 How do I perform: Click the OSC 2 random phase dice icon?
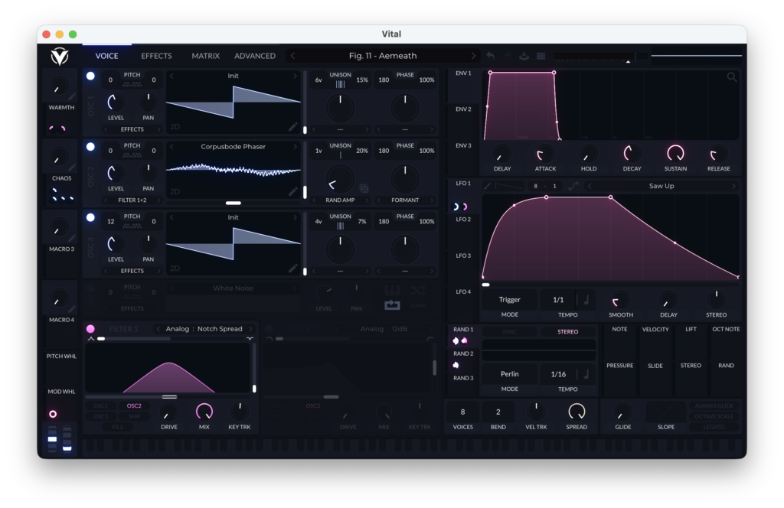click(x=364, y=188)
